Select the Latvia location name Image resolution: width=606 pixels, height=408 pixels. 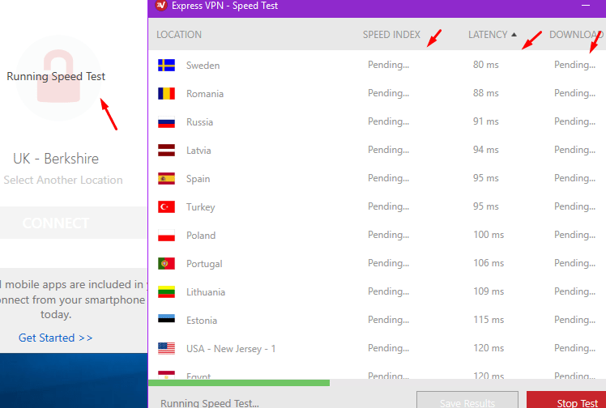tap(198, 150)
